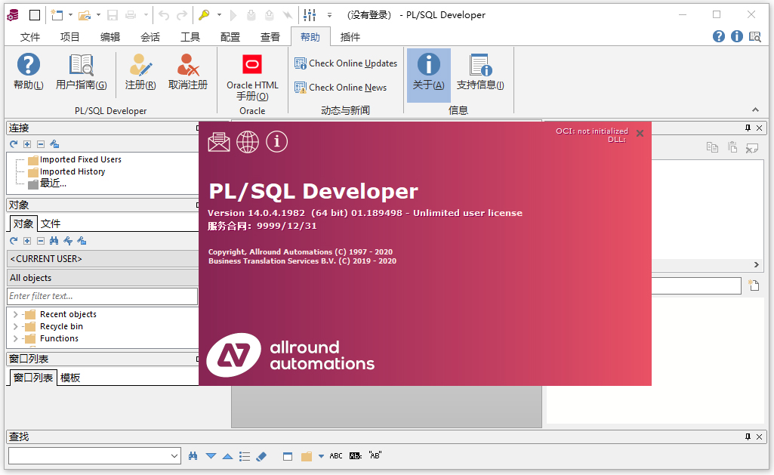
Task: Click the Check Online News link
Action: coord(344,87)
